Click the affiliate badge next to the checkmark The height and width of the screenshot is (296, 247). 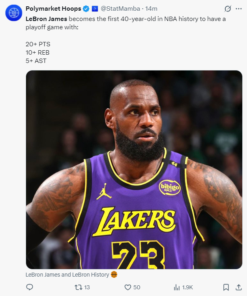(95, 9)
